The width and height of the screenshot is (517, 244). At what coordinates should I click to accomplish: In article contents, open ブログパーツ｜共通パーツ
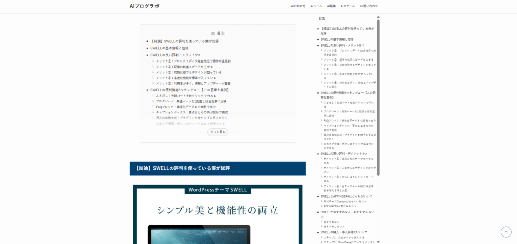(191, 101)
